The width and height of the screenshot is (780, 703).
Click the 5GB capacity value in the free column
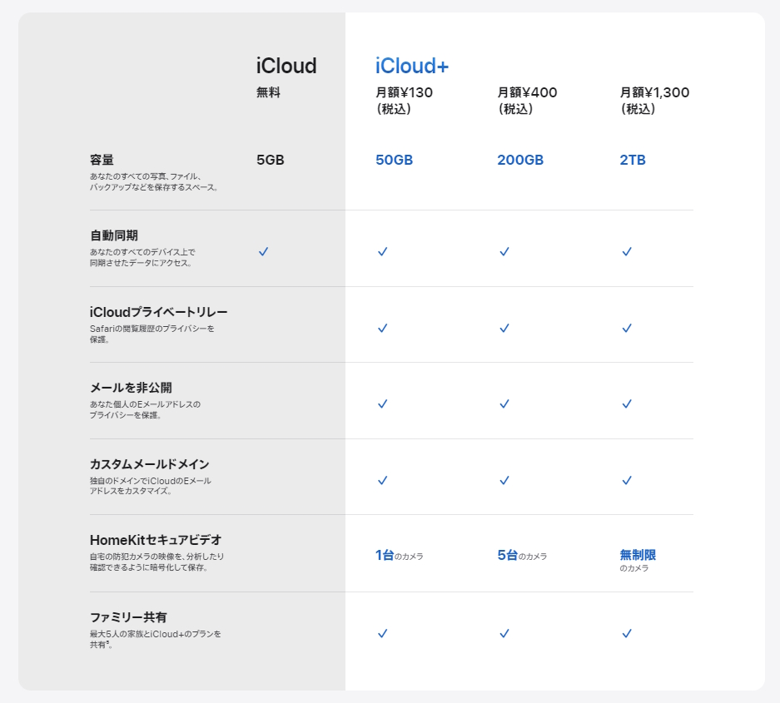point(270,159)
